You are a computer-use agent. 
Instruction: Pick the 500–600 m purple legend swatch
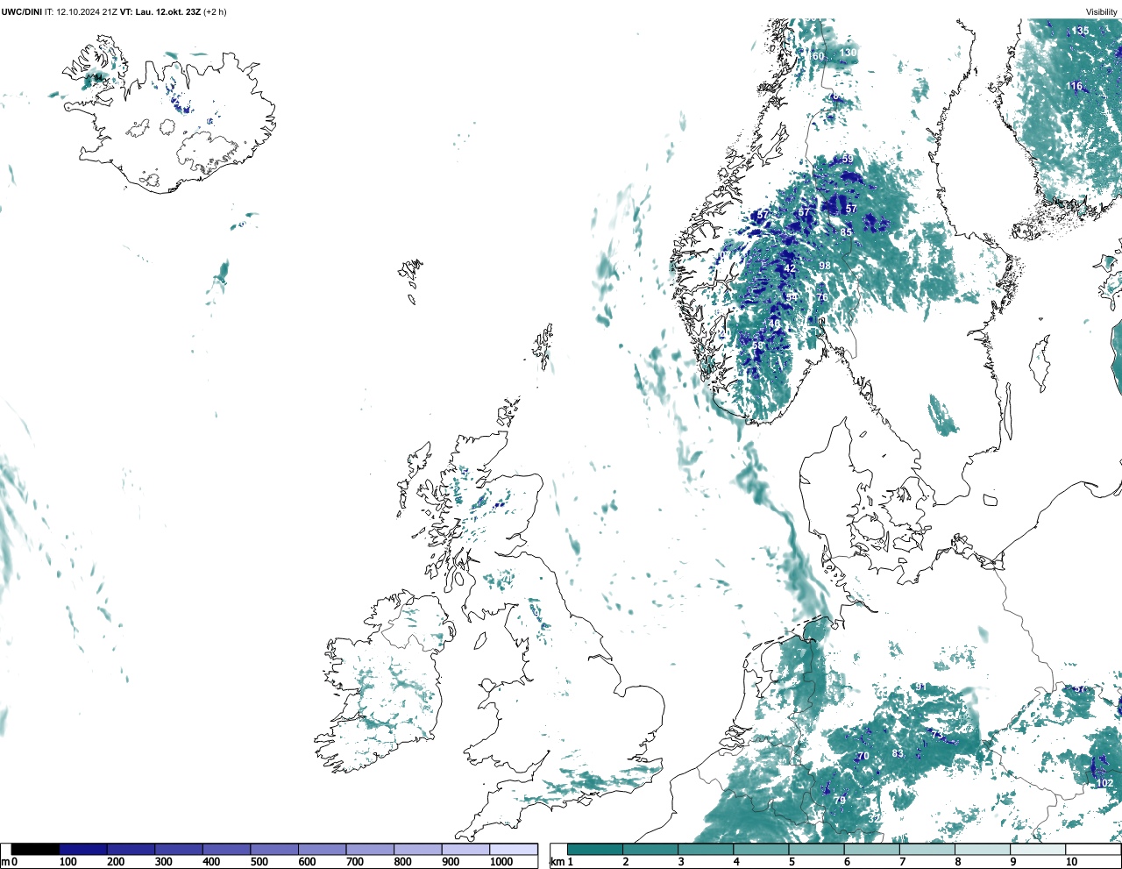point(274,849)
